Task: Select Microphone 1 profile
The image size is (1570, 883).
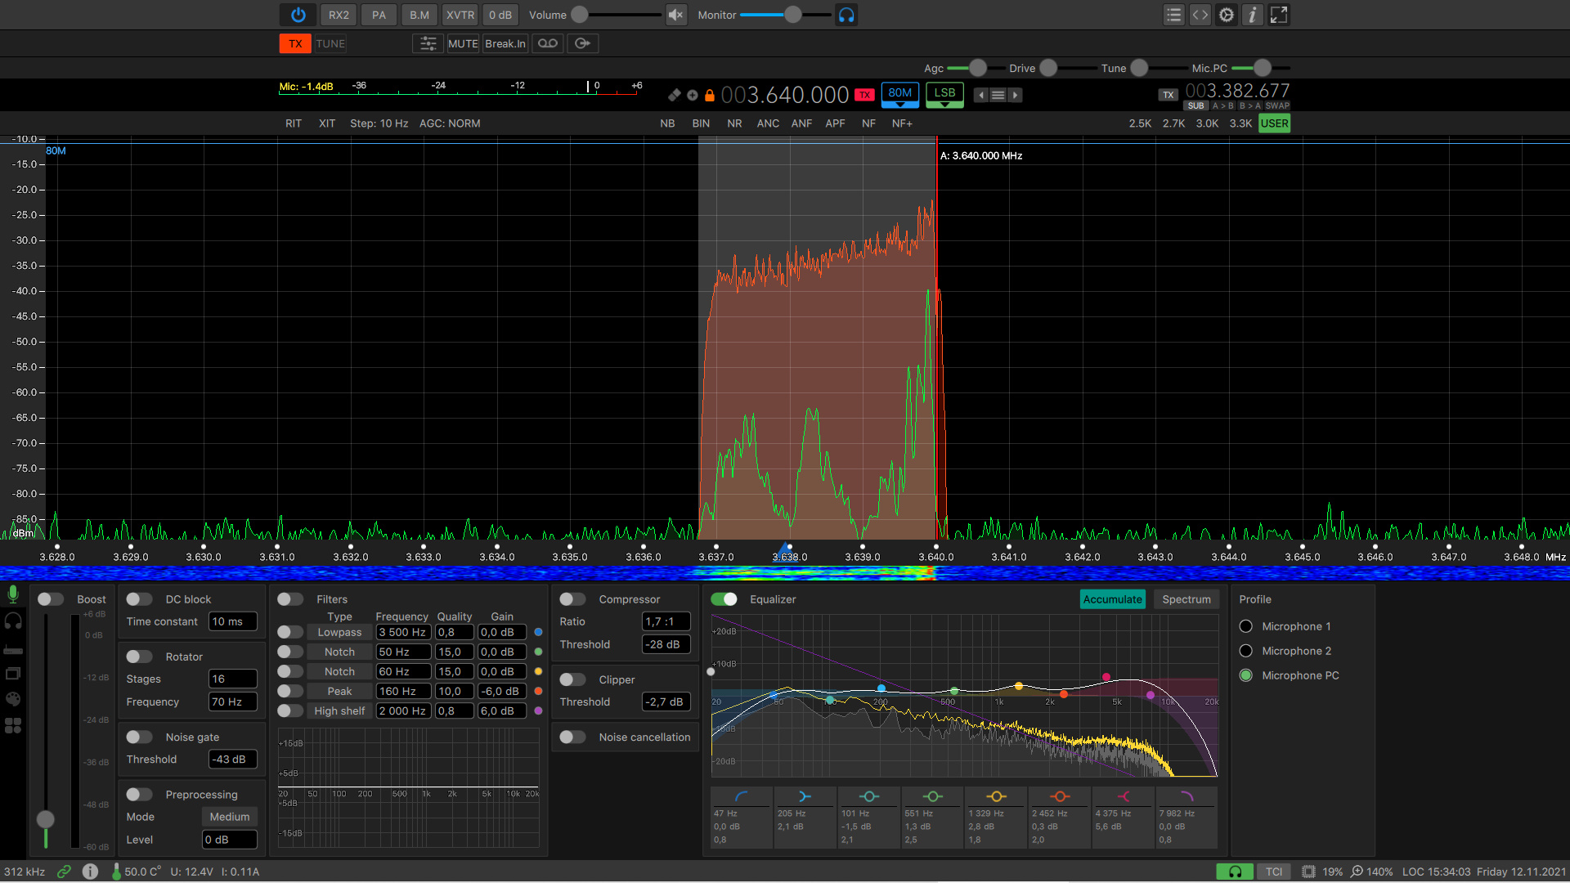Action: click(x=1246, y=626)
